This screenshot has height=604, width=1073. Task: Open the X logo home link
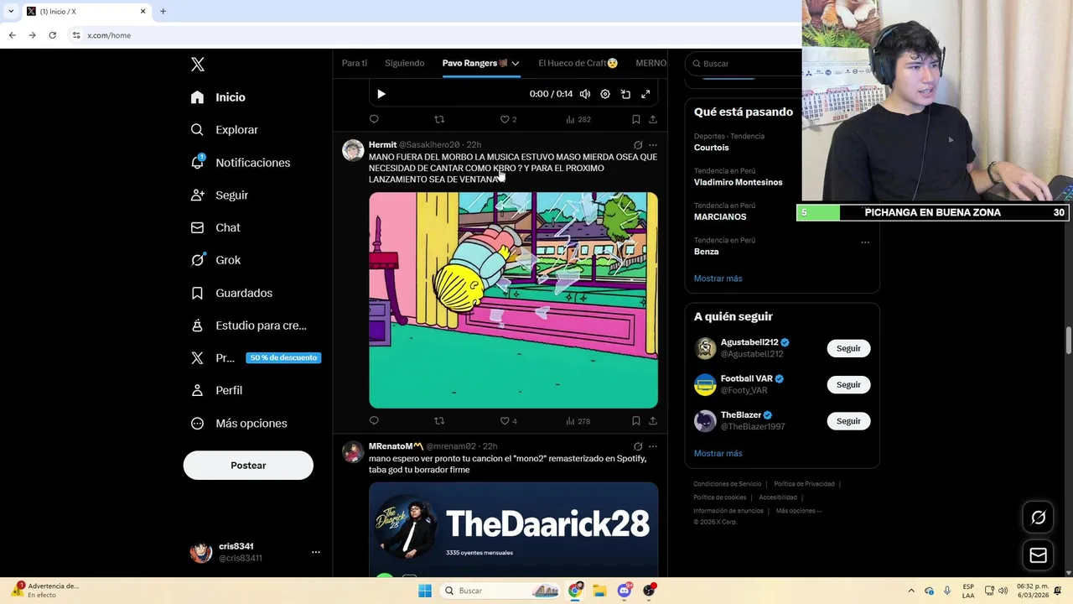pos(197,65)
